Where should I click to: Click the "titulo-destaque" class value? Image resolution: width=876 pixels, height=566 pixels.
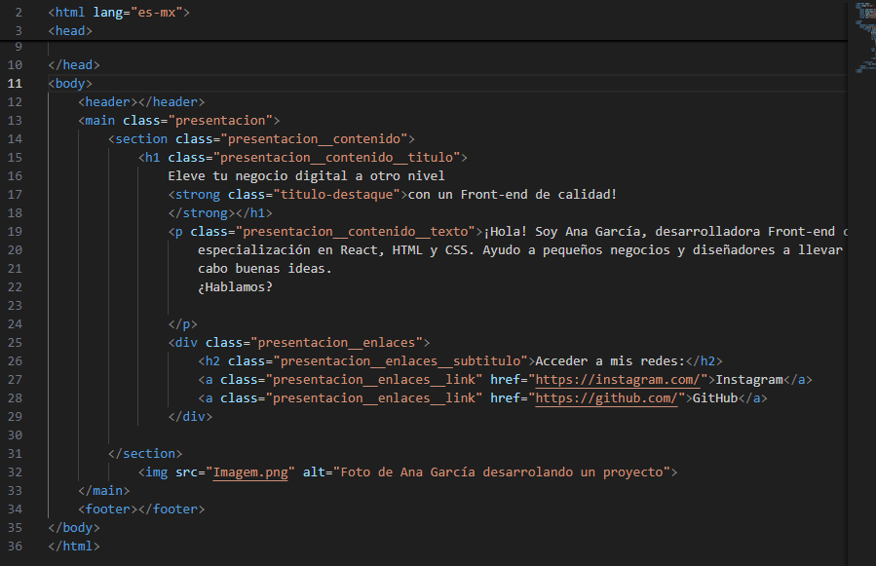pyautogui.click(x=336, y=194)
